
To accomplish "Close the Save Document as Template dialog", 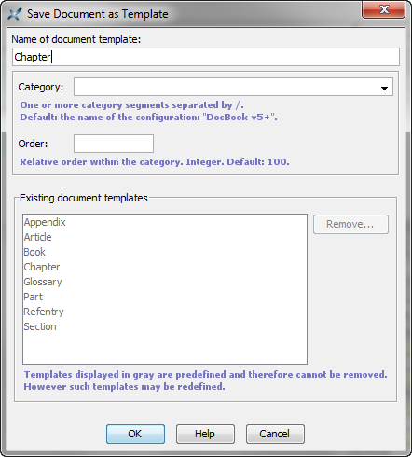I will click(384, 9).
